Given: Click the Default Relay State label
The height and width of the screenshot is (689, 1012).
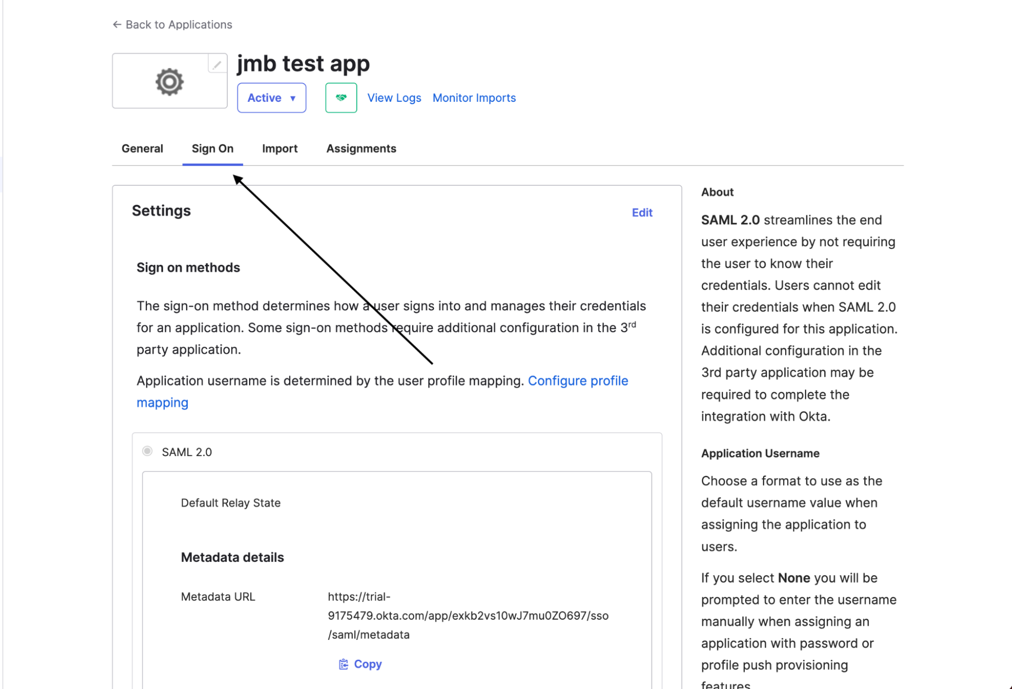Looking at the screenshot, I should (x=231, y=503).
